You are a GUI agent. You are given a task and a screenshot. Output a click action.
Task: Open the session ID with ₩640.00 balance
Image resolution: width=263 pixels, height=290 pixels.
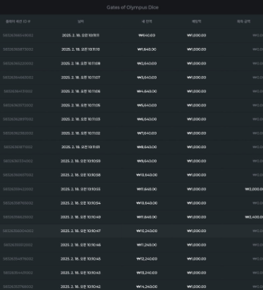(18, 35)
